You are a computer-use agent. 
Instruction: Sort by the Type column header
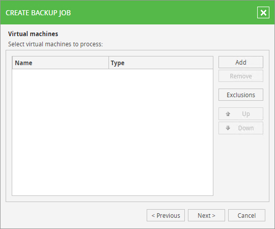tap(161, 63)
